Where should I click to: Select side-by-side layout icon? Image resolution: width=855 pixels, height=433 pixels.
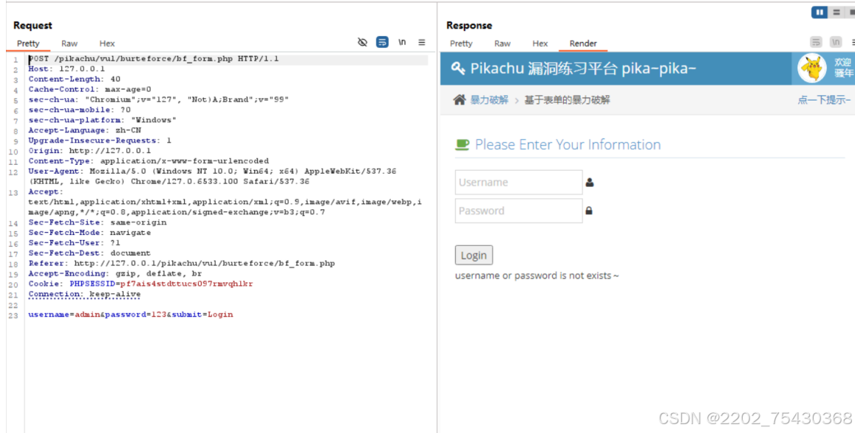click(819, 12)
